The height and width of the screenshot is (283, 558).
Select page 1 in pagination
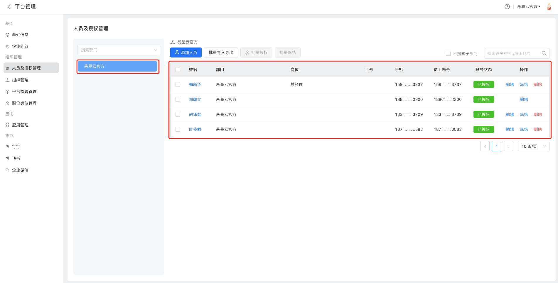497,146
